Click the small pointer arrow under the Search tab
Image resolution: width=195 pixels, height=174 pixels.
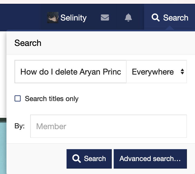[x=170, y=28]
